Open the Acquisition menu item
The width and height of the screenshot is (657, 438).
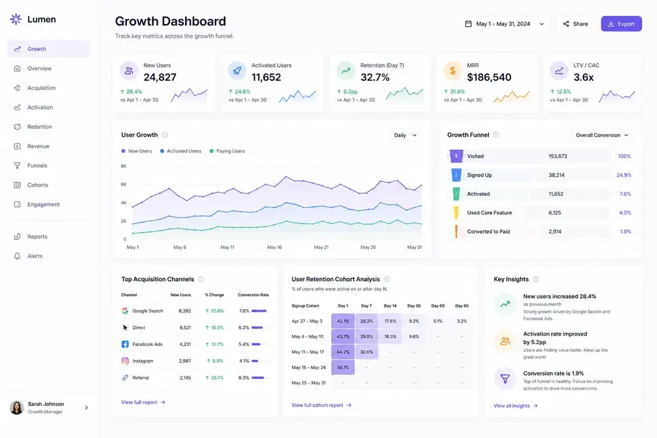click(x=49, y=88)
